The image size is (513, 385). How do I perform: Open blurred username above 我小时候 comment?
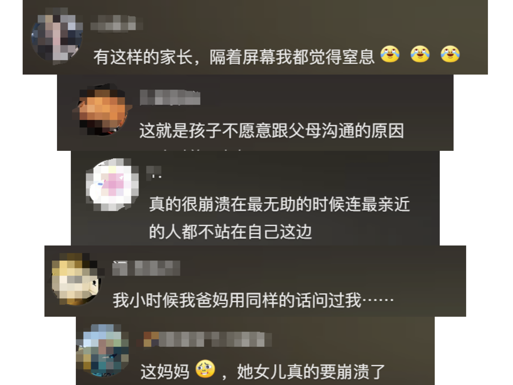tap(146, 268)
